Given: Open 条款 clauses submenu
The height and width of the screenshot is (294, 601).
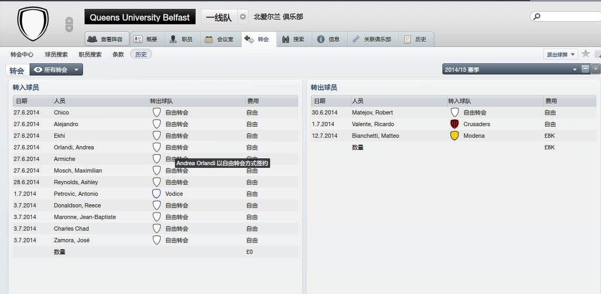Looking at the screenshot, I should [118, 54].
